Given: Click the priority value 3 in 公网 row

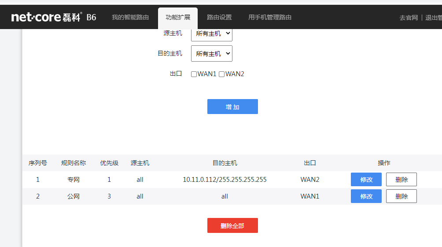Looking at the screenshot, I should [x=109, y=196].
